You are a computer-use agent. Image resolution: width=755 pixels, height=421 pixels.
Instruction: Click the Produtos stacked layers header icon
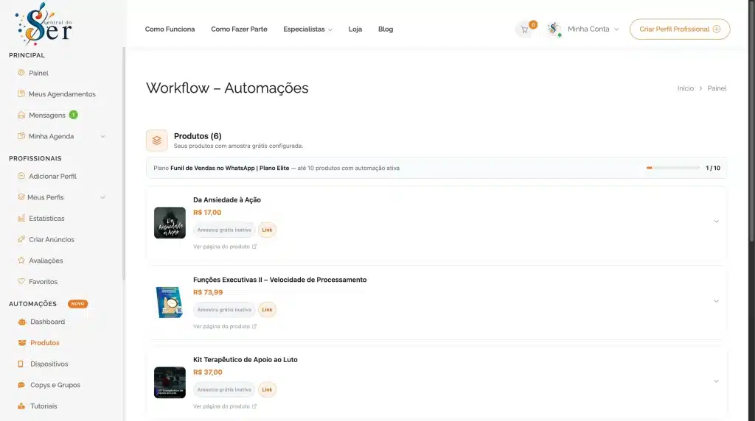click(156, 141)
